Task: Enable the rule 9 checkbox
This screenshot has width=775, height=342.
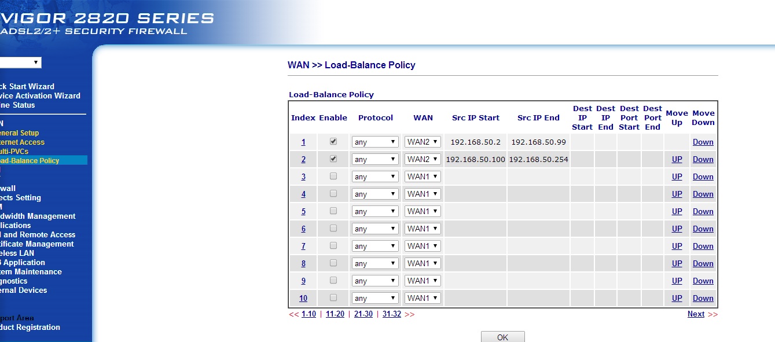Action: click(x=333, y=280)
